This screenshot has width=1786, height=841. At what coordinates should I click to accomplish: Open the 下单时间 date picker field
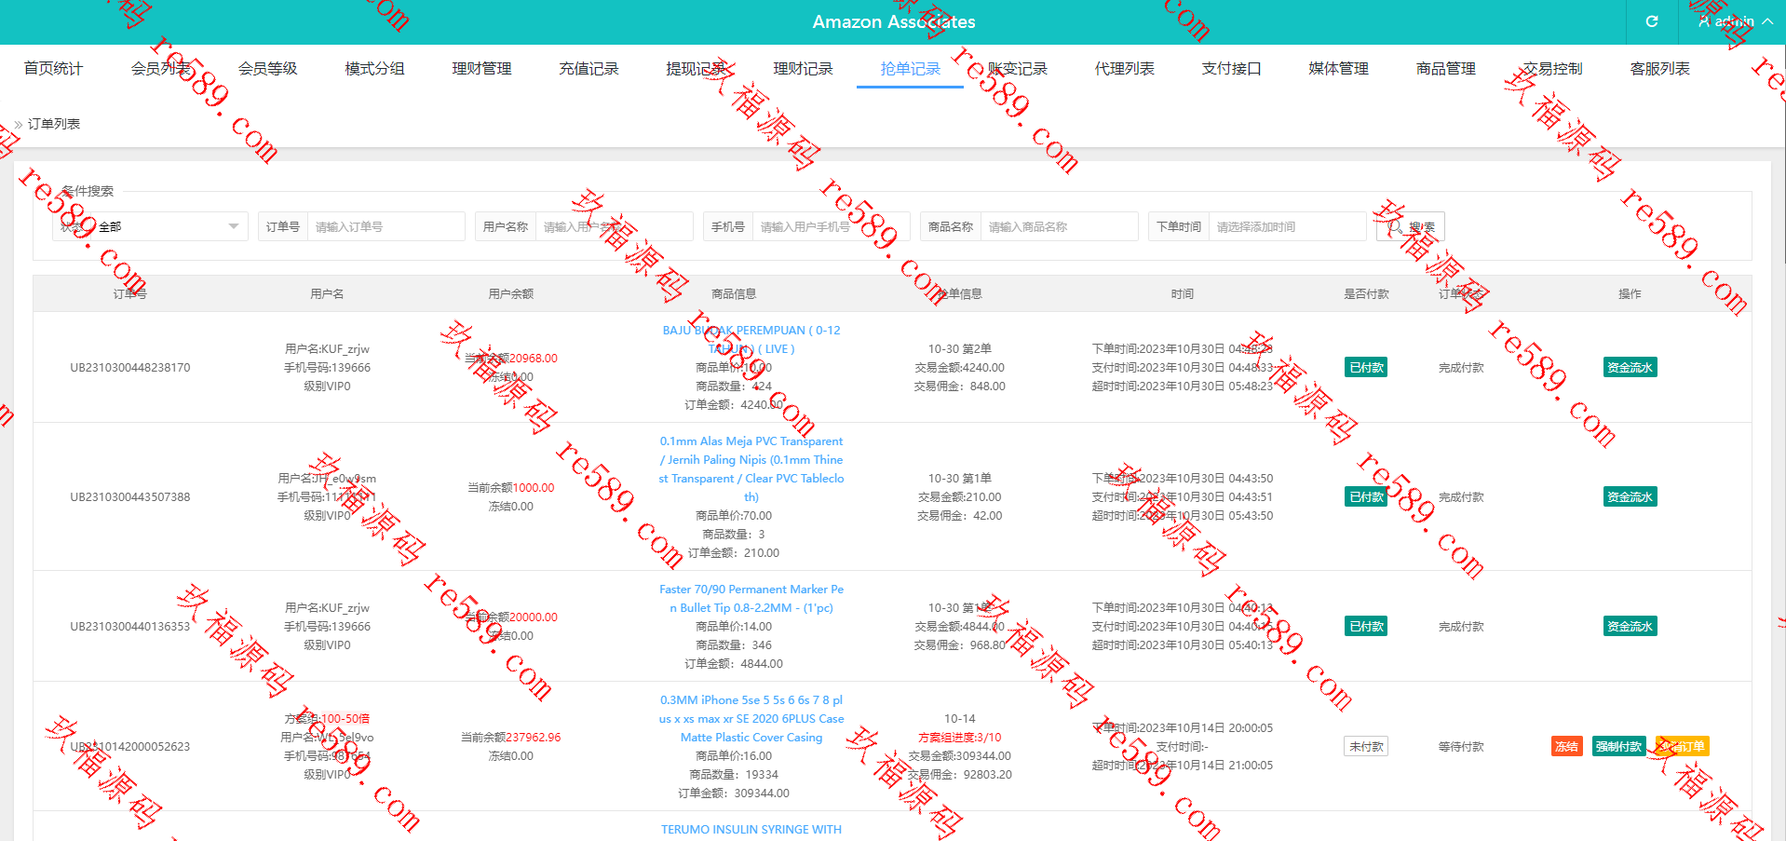tap(1287, 226)
